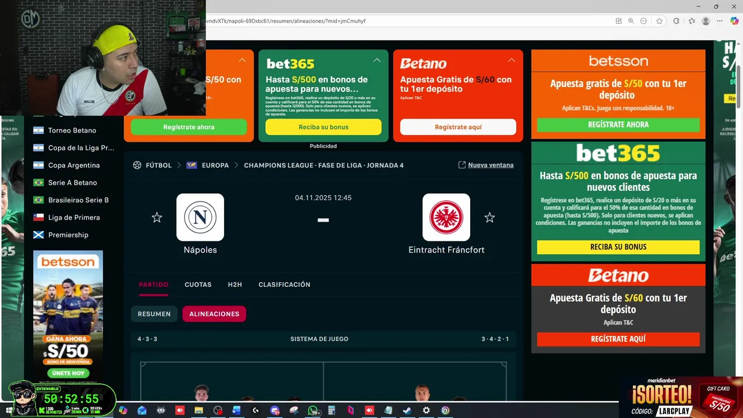Click REGÍSTRATE AHORA in betsson sidebar ad
This screenshot has height=418, width=743.
click(618, 125)
